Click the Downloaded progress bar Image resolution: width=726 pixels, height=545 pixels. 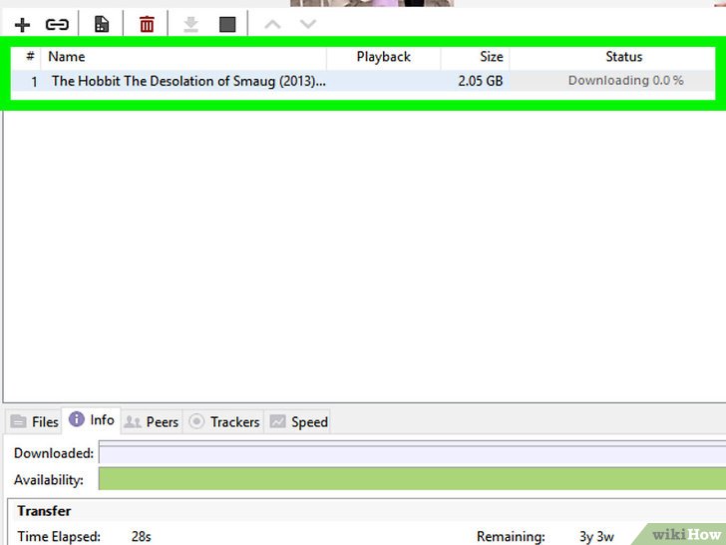[412, 454]
